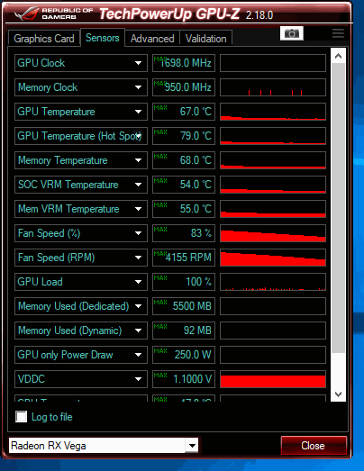Expand the Memory Used (Dedicated) dropdown
This screenshot has height=471, width=364.
[x=138, y=306]
